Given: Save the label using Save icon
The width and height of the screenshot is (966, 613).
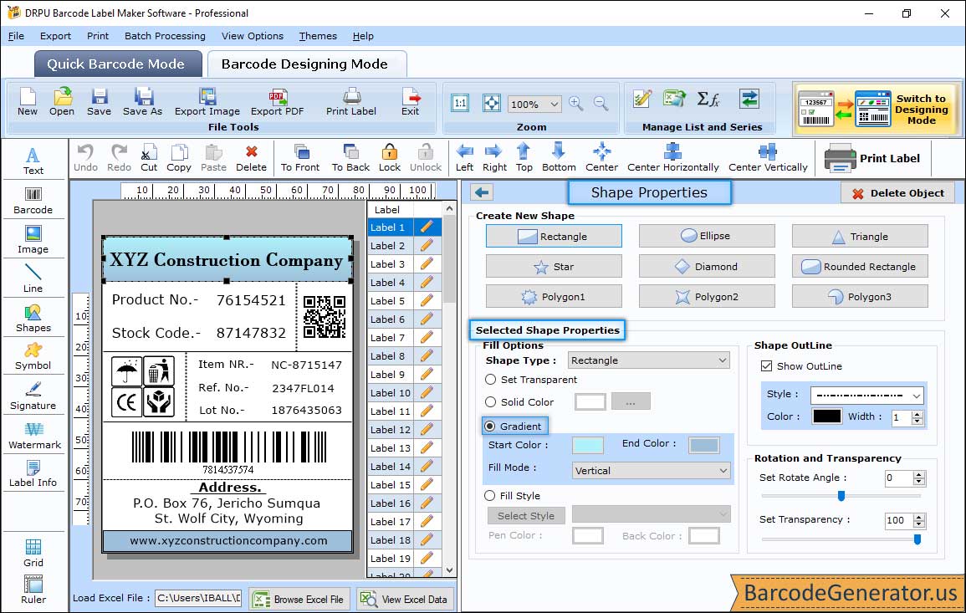Looking at the screenshot, I should (x=100, y=102).
